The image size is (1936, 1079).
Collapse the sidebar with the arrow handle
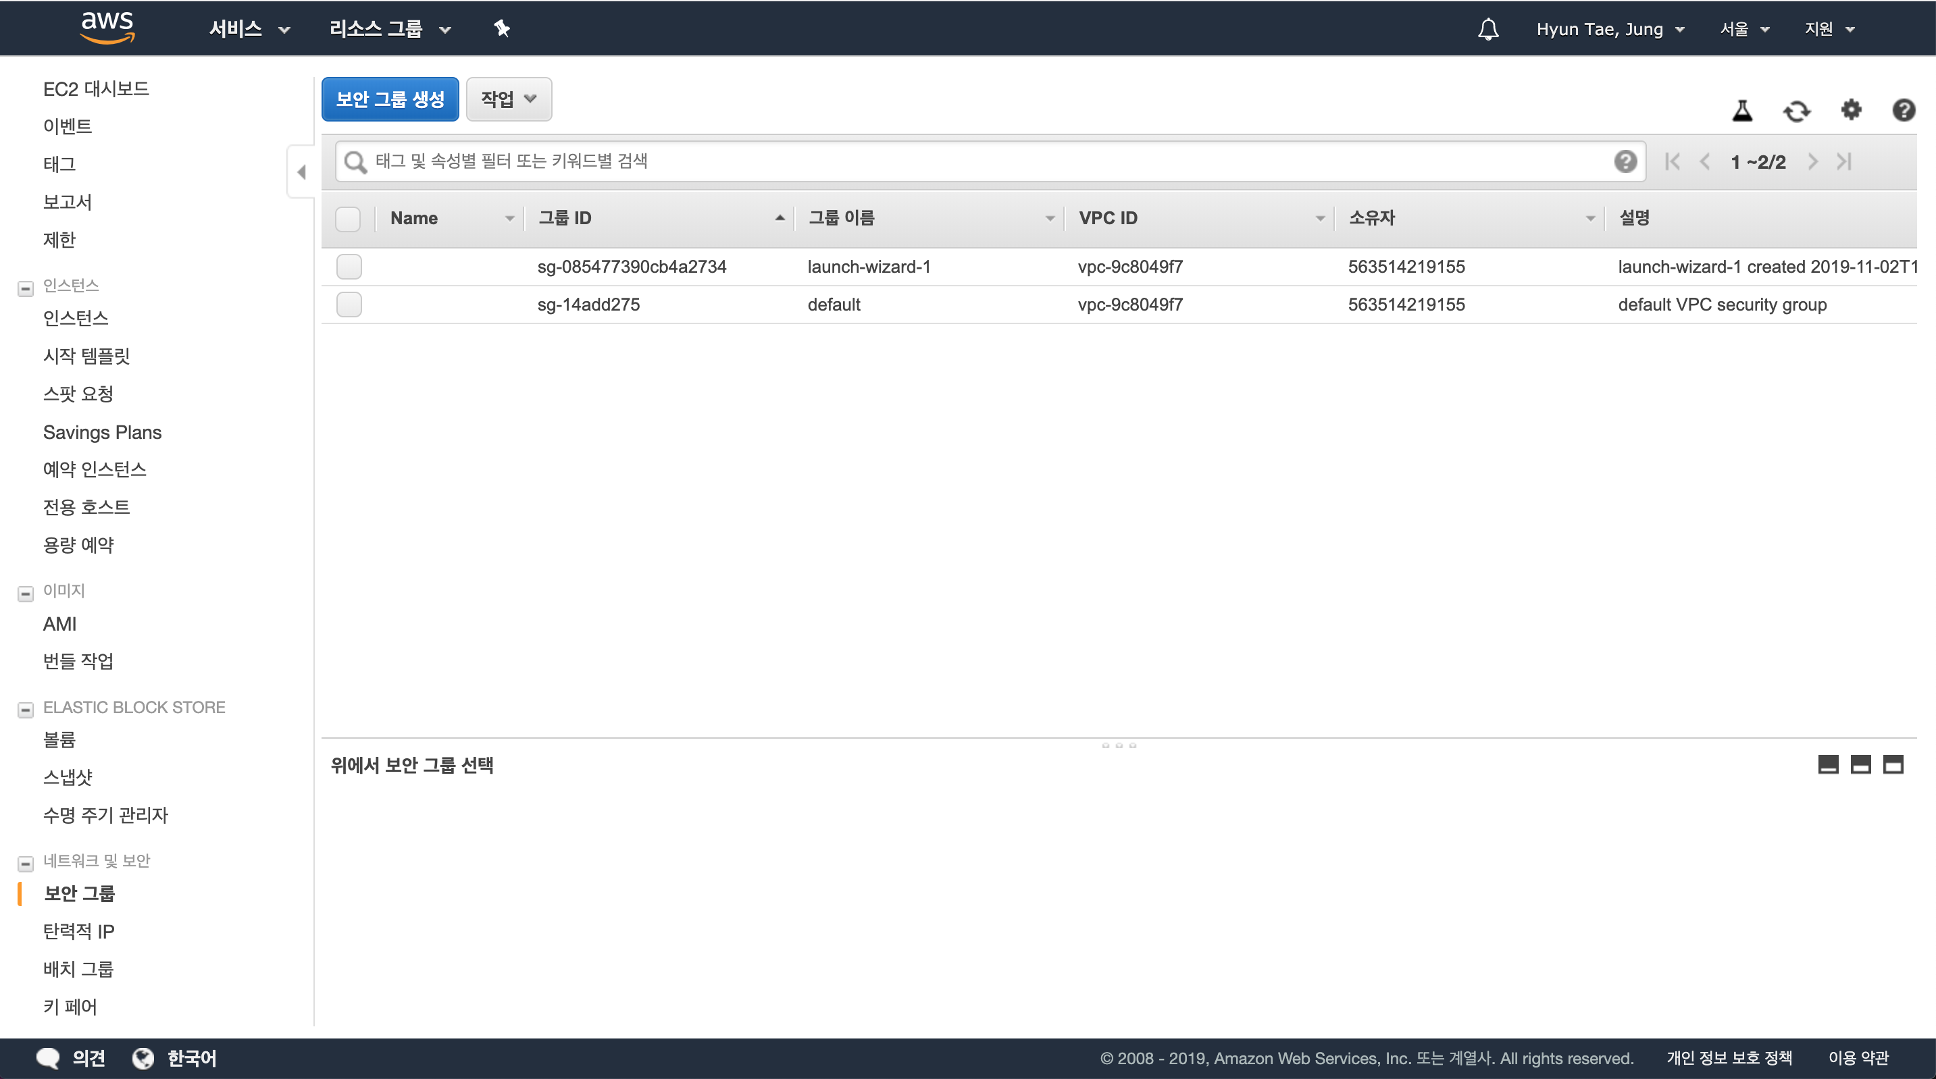click(301, 172)
